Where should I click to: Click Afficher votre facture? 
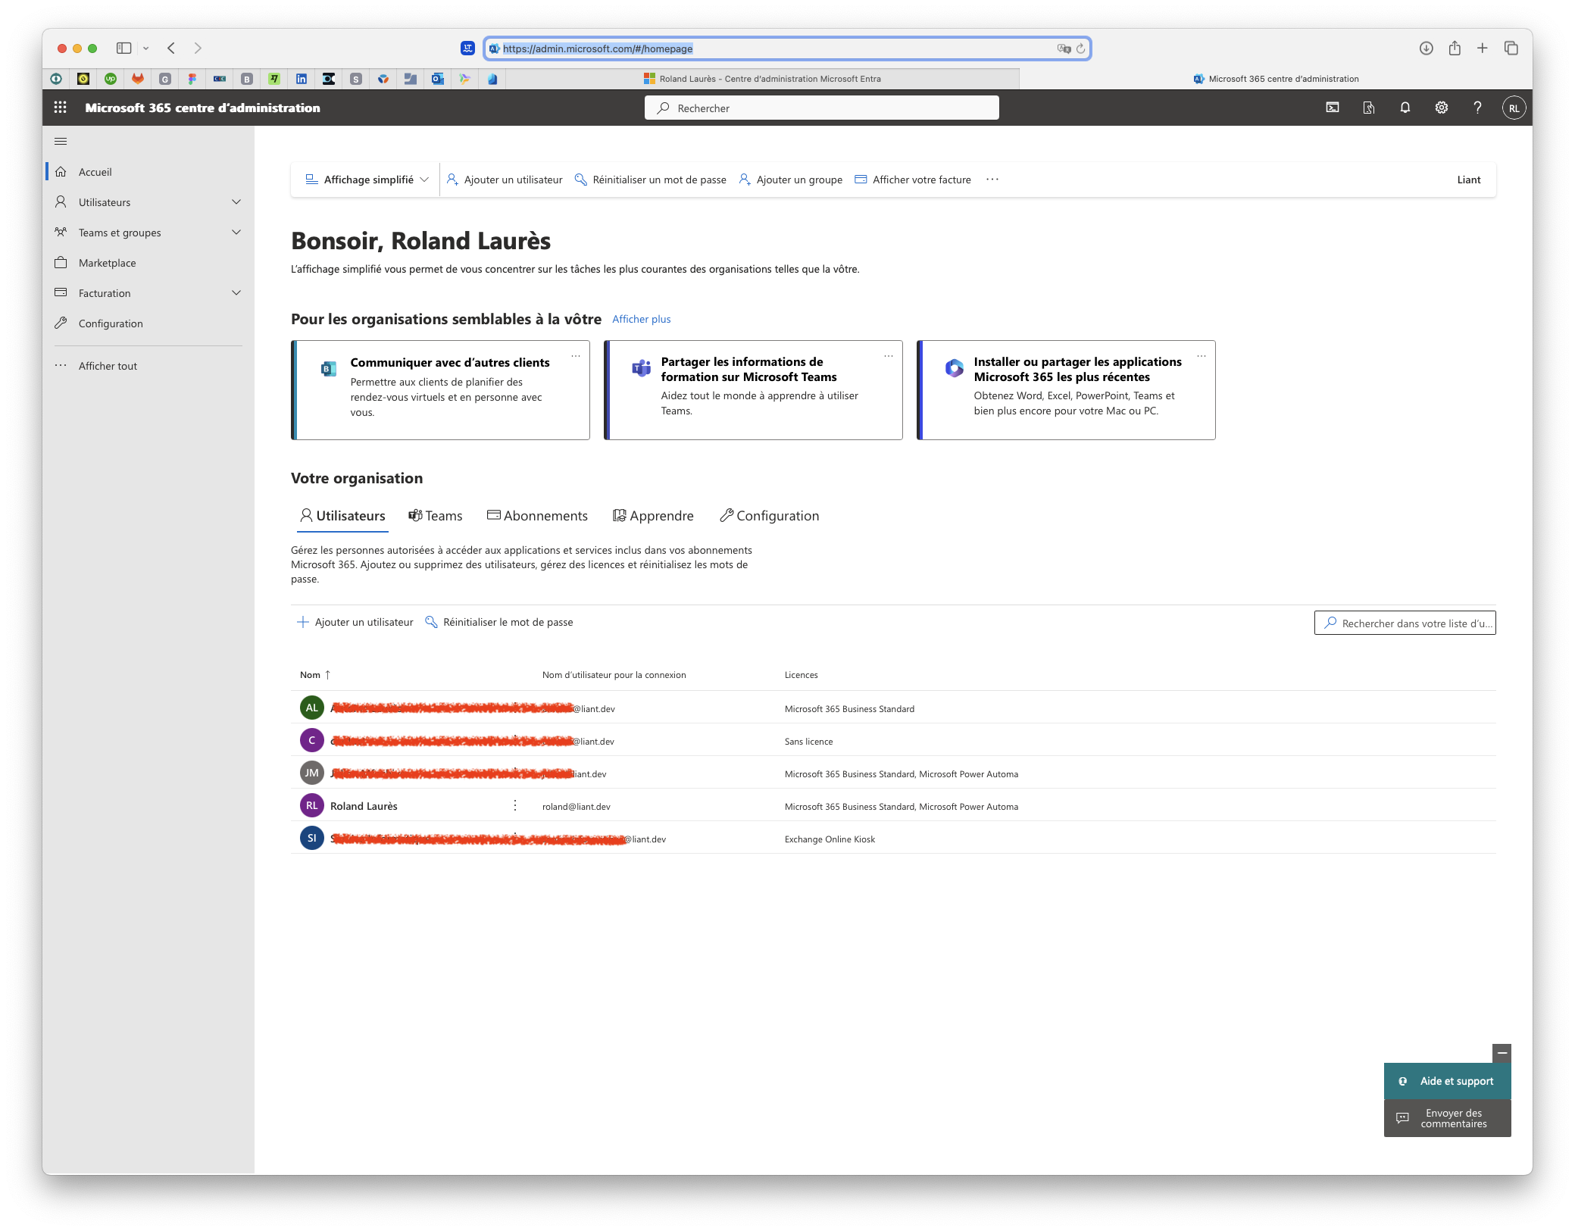(x=913, y=180)
